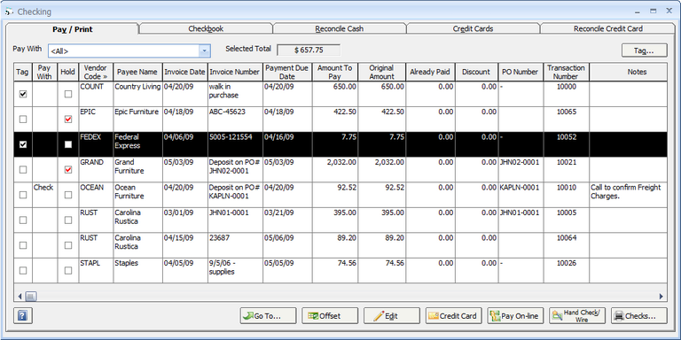
Task: Select the Pay / Print tab
Action: tap(73, 29)
